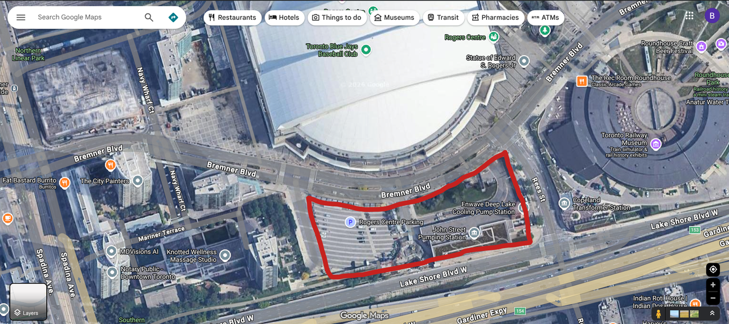Image resolution: width=729 pixels, height=324 pixels.
Task: Choose the Pharmacies category chip
Action: (495, 18)
